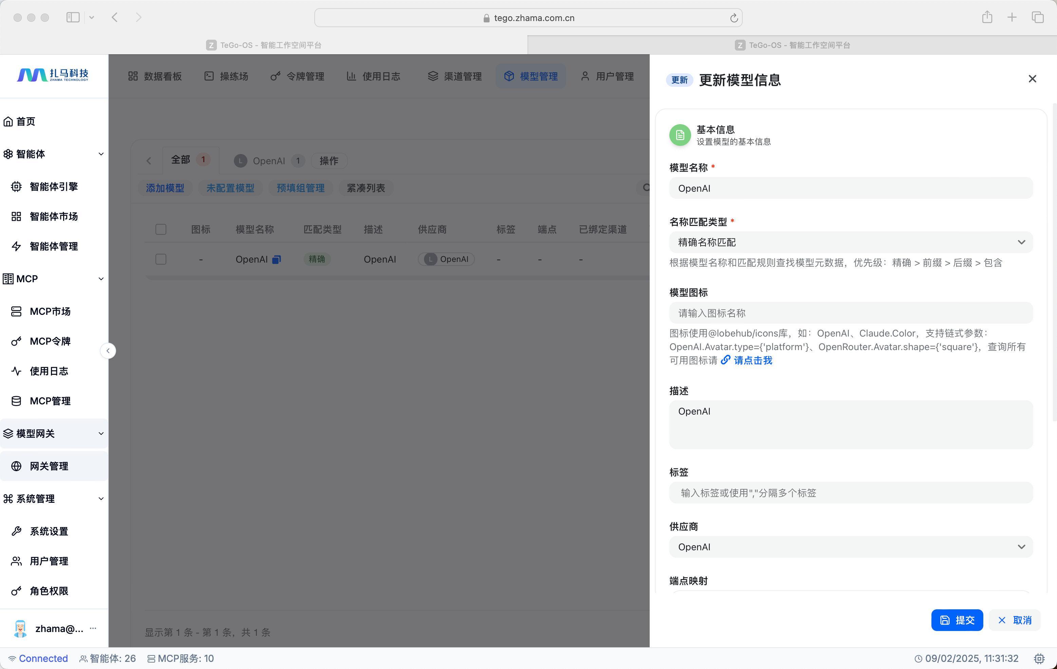Collapse the 智能体 sidebar section
This screenshot has width=1057, height=669.
(x=101, y=154)
